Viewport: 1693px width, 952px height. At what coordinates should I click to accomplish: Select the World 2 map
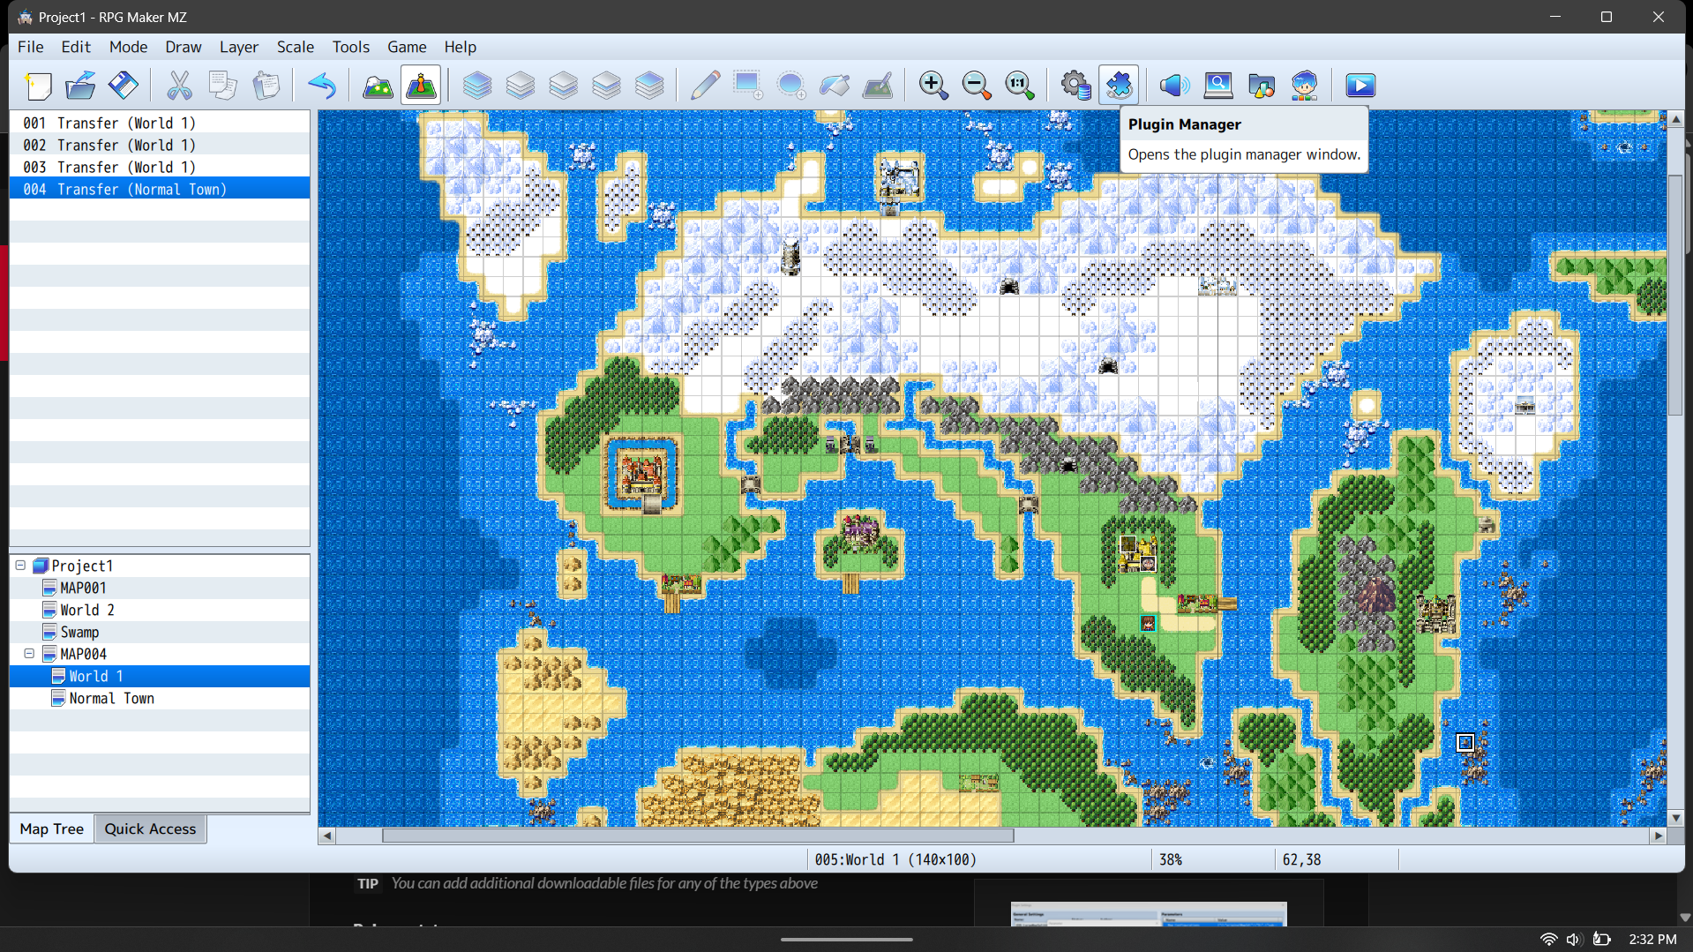pyautogui.click(x=87, y=610)
